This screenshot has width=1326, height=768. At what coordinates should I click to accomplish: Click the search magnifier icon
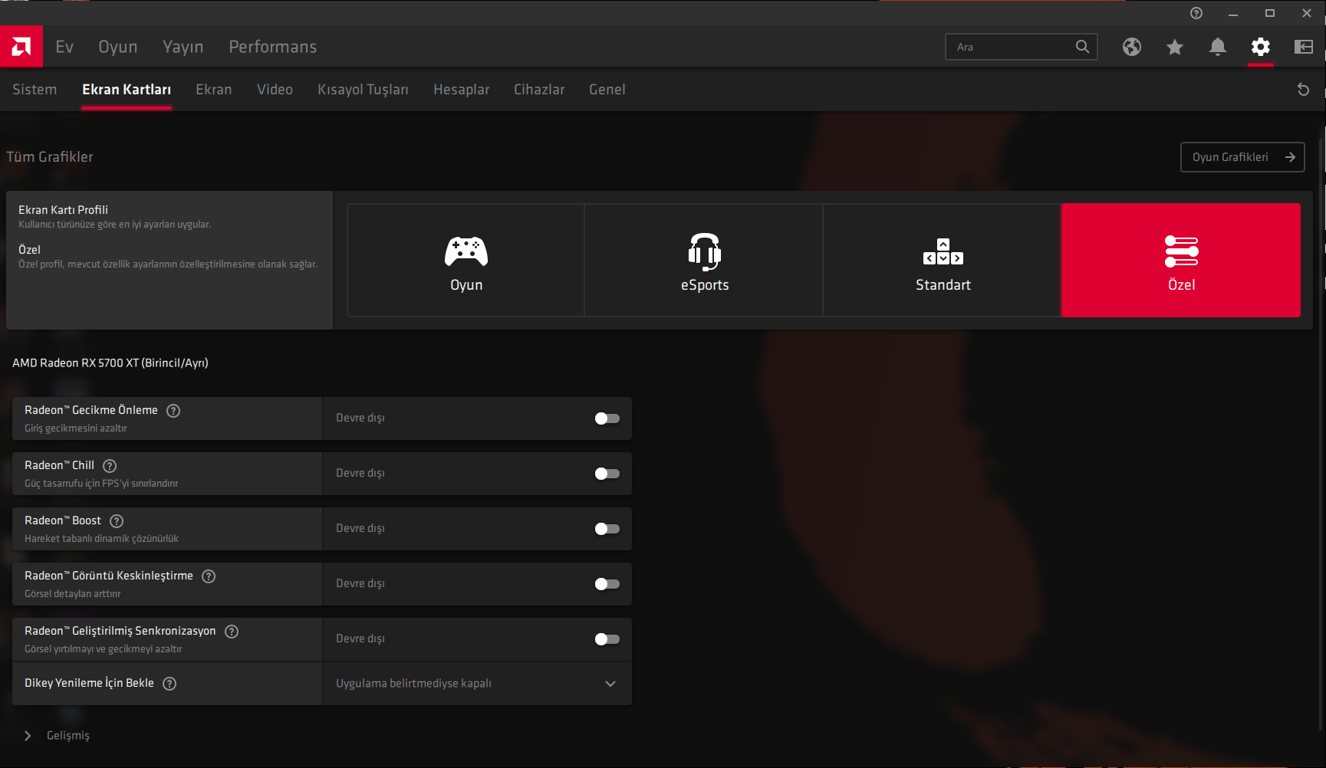tap(1082, 47)
